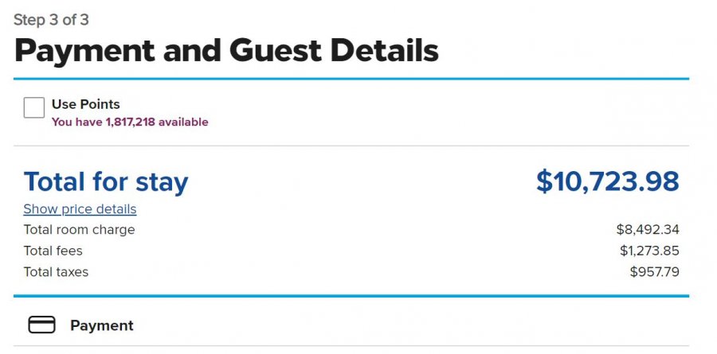Viewport: 717px width, 354px height.
Task: Click the blue divider above Payment section
Action: tap(351, 296)
